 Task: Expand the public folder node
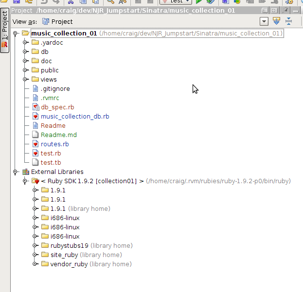25,70
